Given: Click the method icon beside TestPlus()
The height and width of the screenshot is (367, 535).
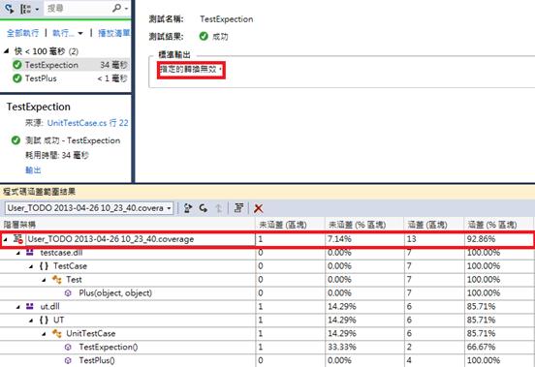Looking at the screenshot, I should (68, 360).
